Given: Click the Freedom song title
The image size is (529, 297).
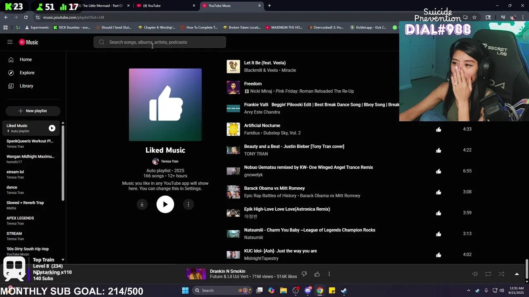Looking at the screenshot, I should [x=253, y=84].
